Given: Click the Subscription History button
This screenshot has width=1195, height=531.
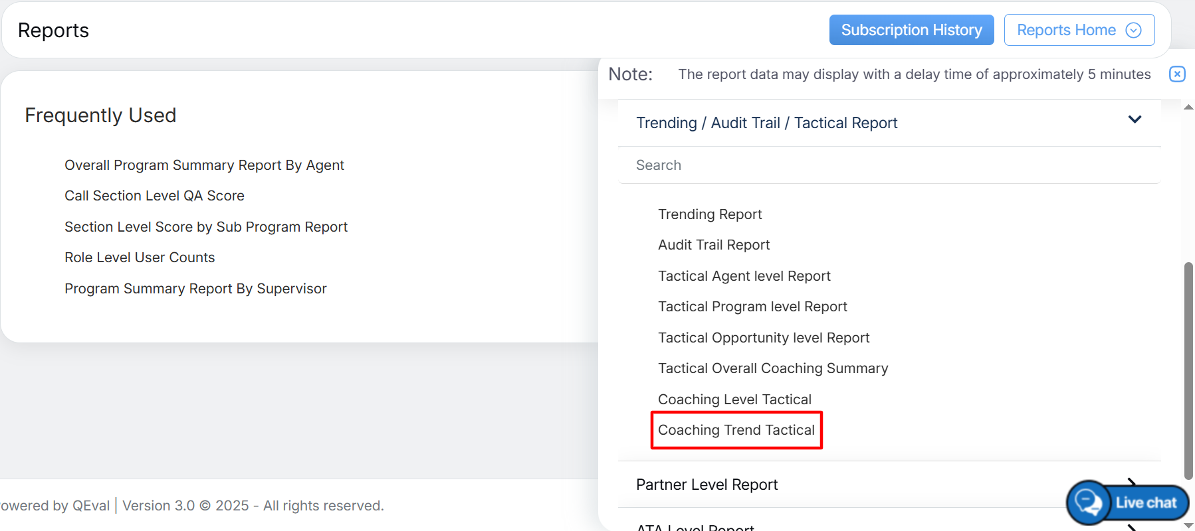Looking at the screenshot, I should point(911,30).
